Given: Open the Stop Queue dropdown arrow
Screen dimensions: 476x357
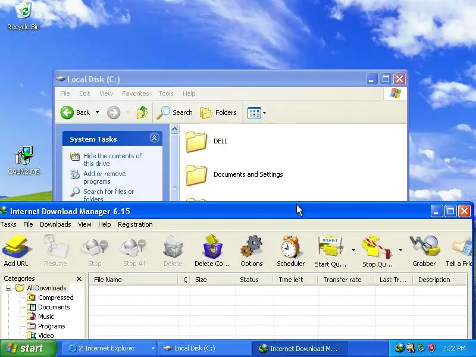Looking at the screenshot, I should [400, 250].
